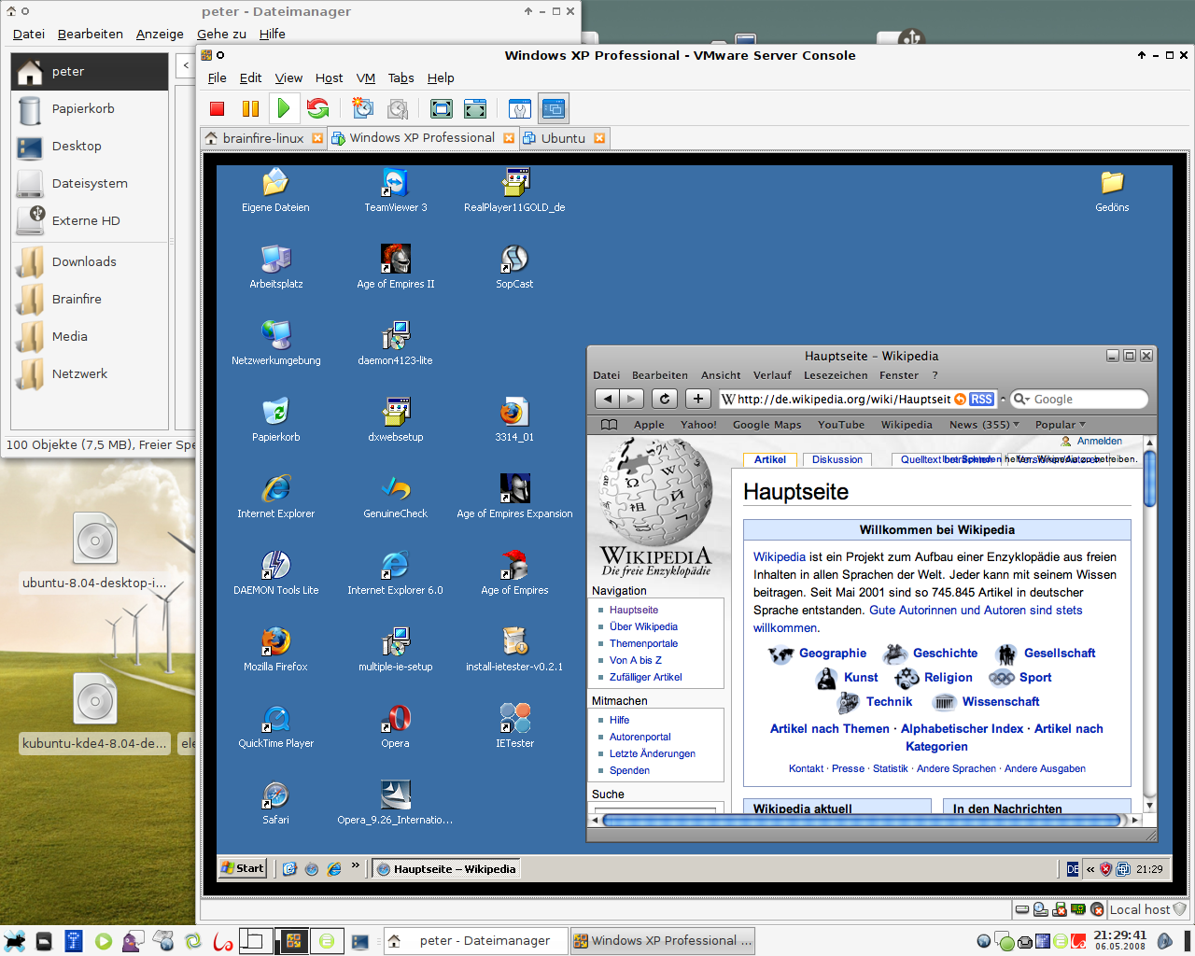This screenshot has width=1195, height=956.
Task: Select the Arbeitsplatz desktop icon
Action: click(276, 267)
